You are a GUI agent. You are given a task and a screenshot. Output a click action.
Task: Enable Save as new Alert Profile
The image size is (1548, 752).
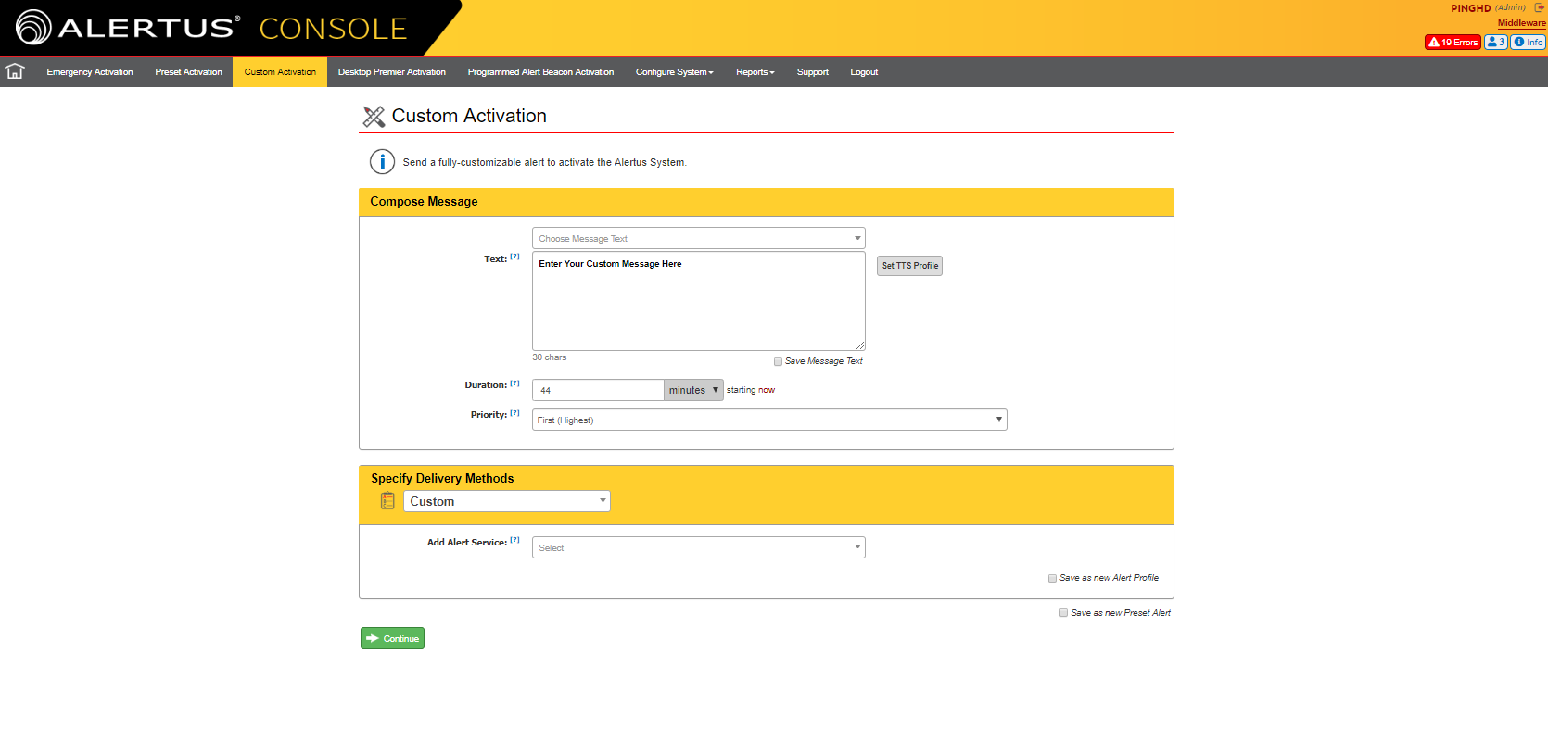[1052, 578]
